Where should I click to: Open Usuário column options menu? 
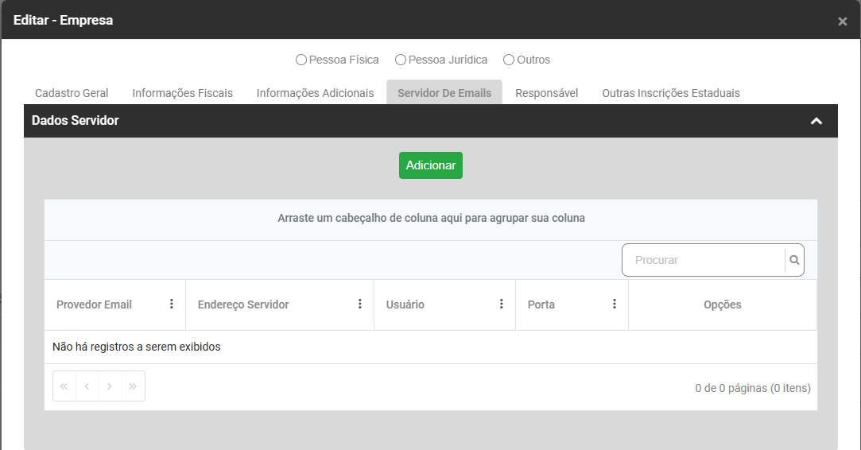click(502, 304)
